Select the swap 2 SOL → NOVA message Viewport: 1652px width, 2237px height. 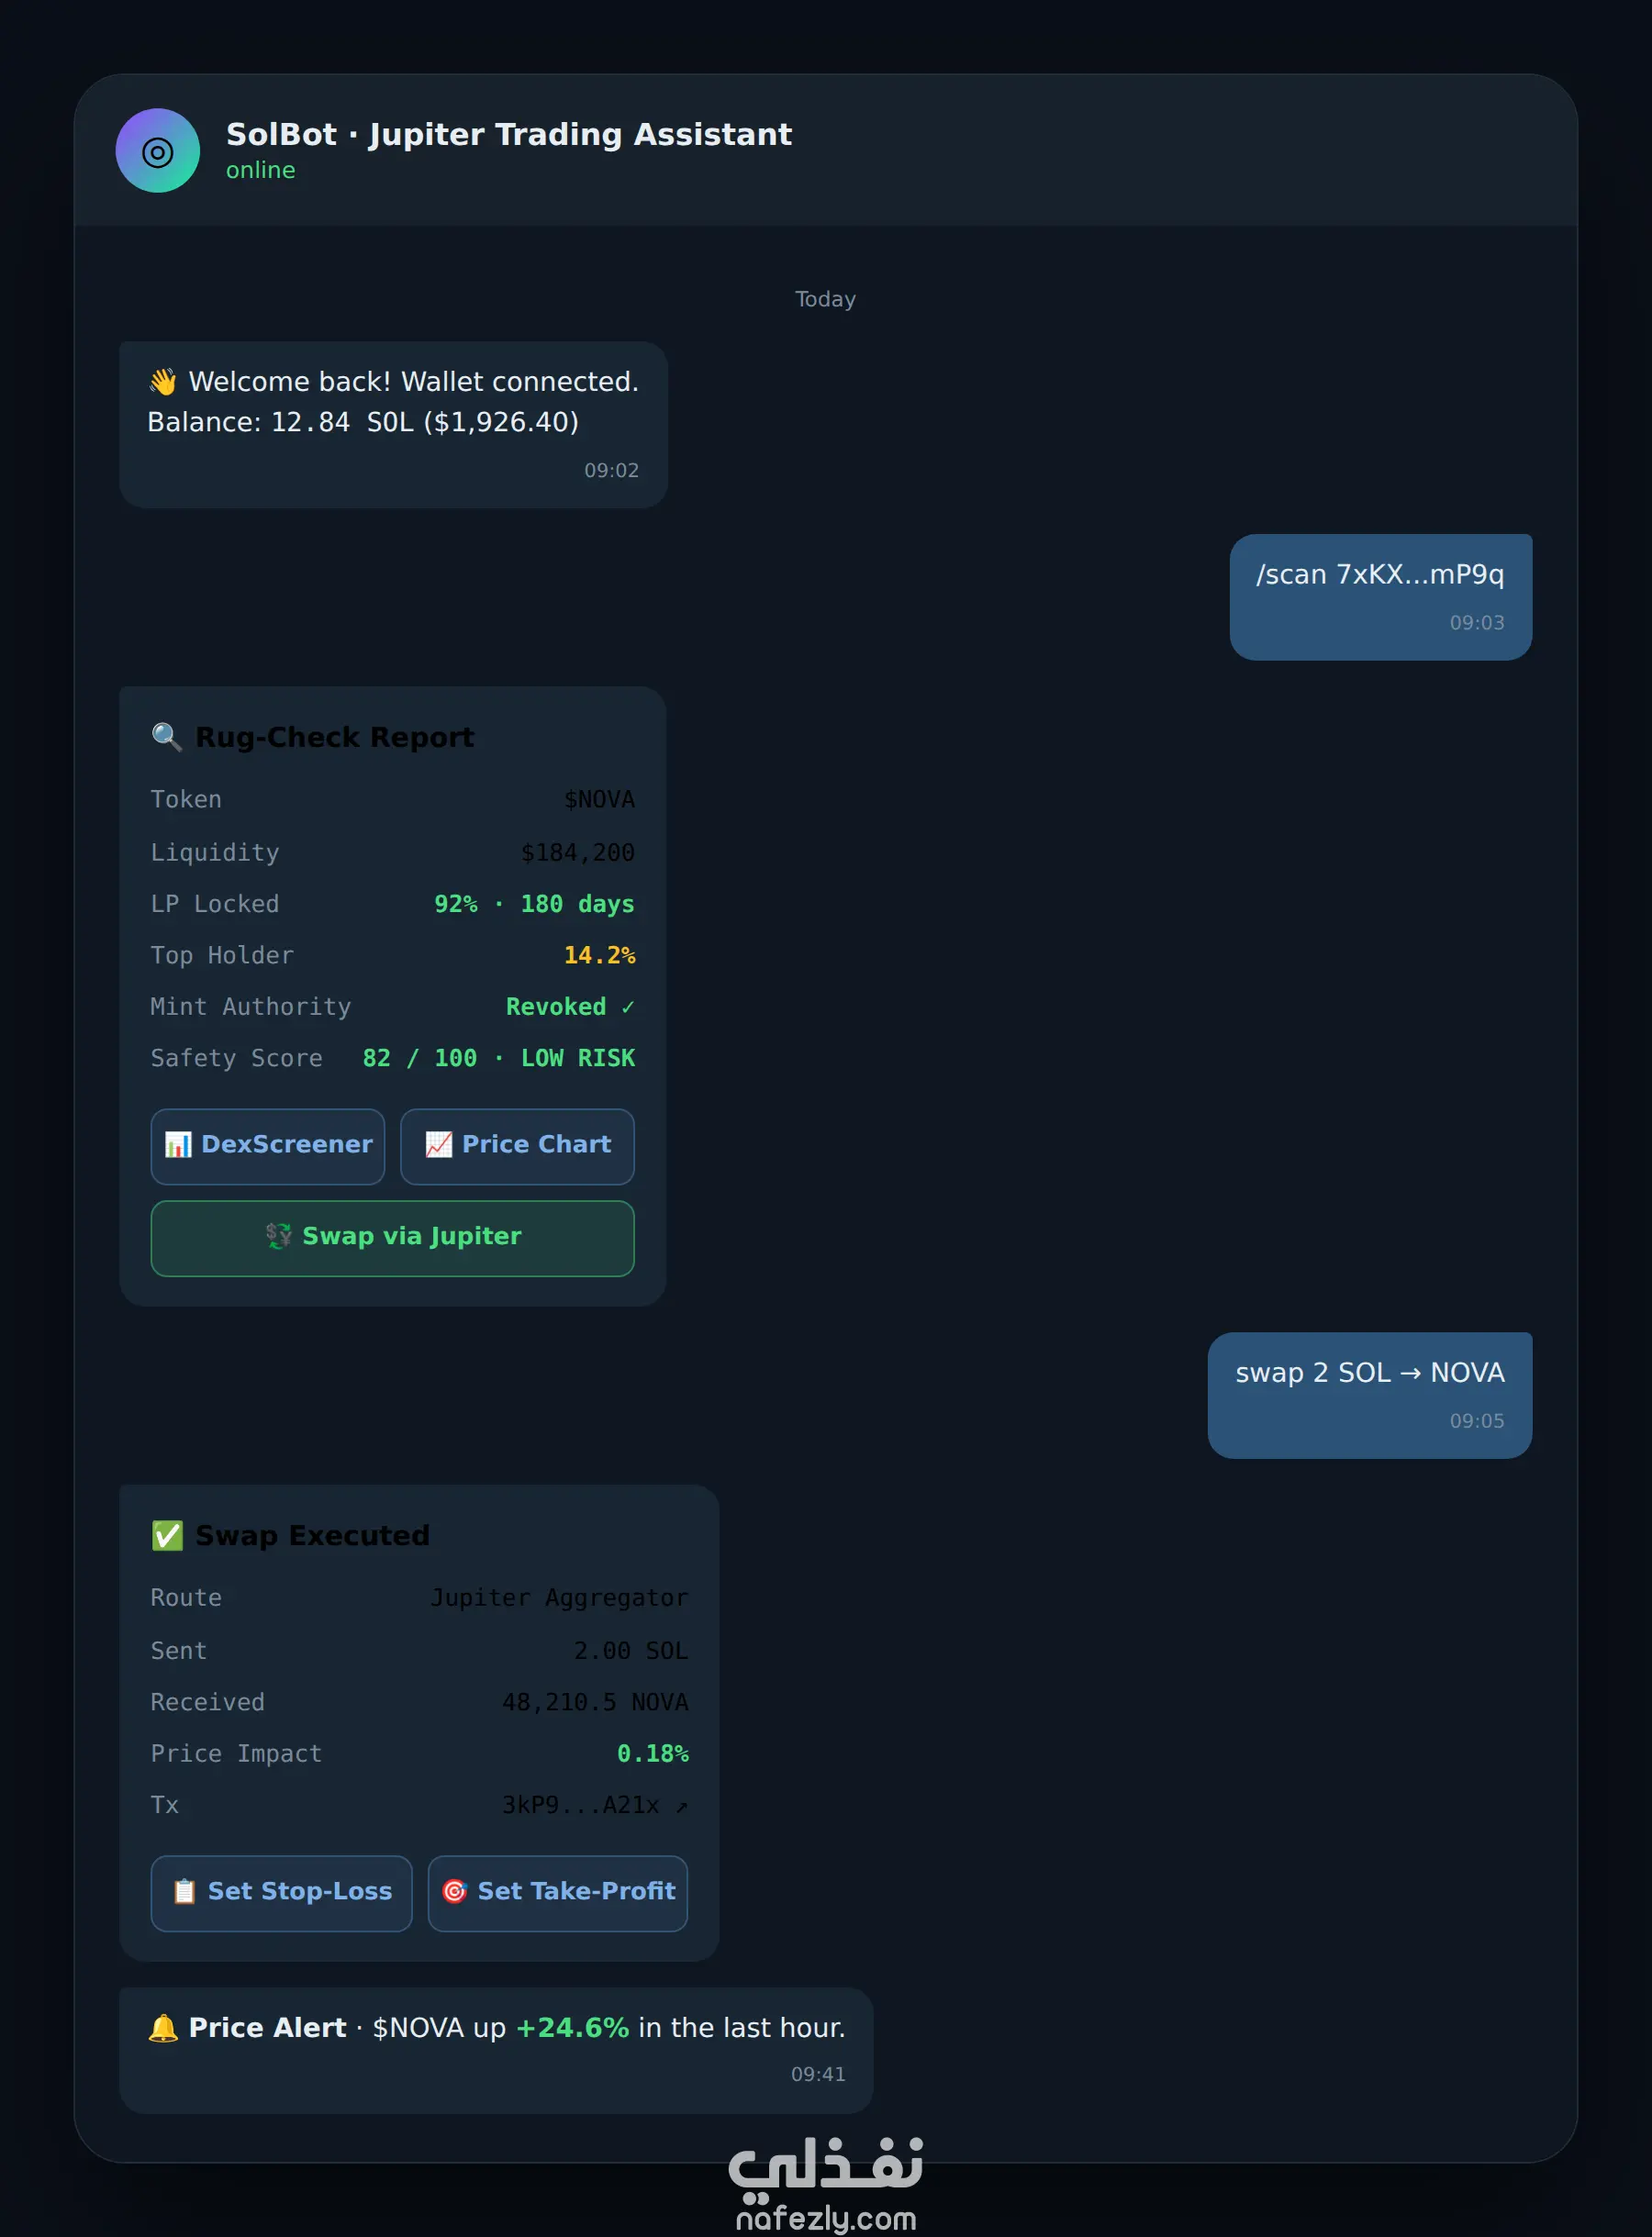[1369, 1395]
